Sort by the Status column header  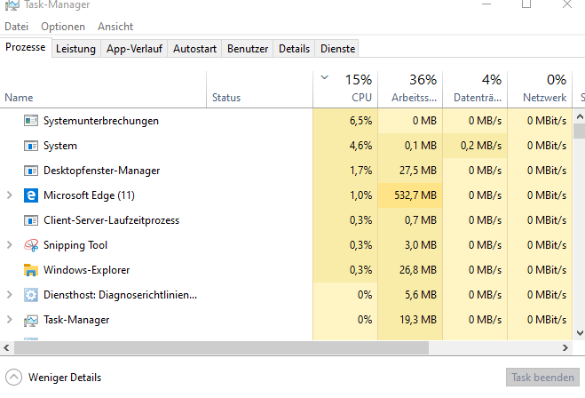260,90
